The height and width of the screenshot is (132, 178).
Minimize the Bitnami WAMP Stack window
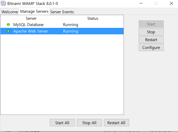pyautogui.click(x=141, y=3)
